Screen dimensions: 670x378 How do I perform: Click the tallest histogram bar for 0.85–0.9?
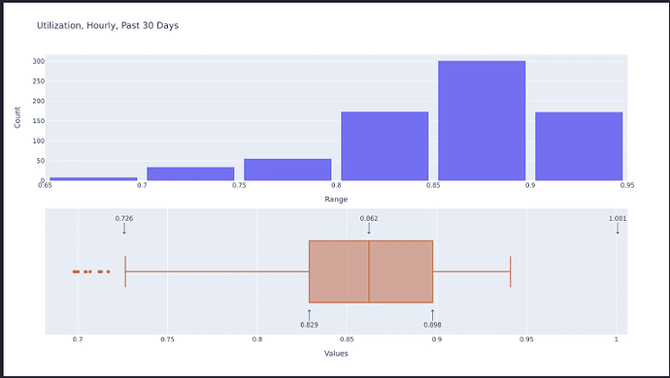click(482, 121)
